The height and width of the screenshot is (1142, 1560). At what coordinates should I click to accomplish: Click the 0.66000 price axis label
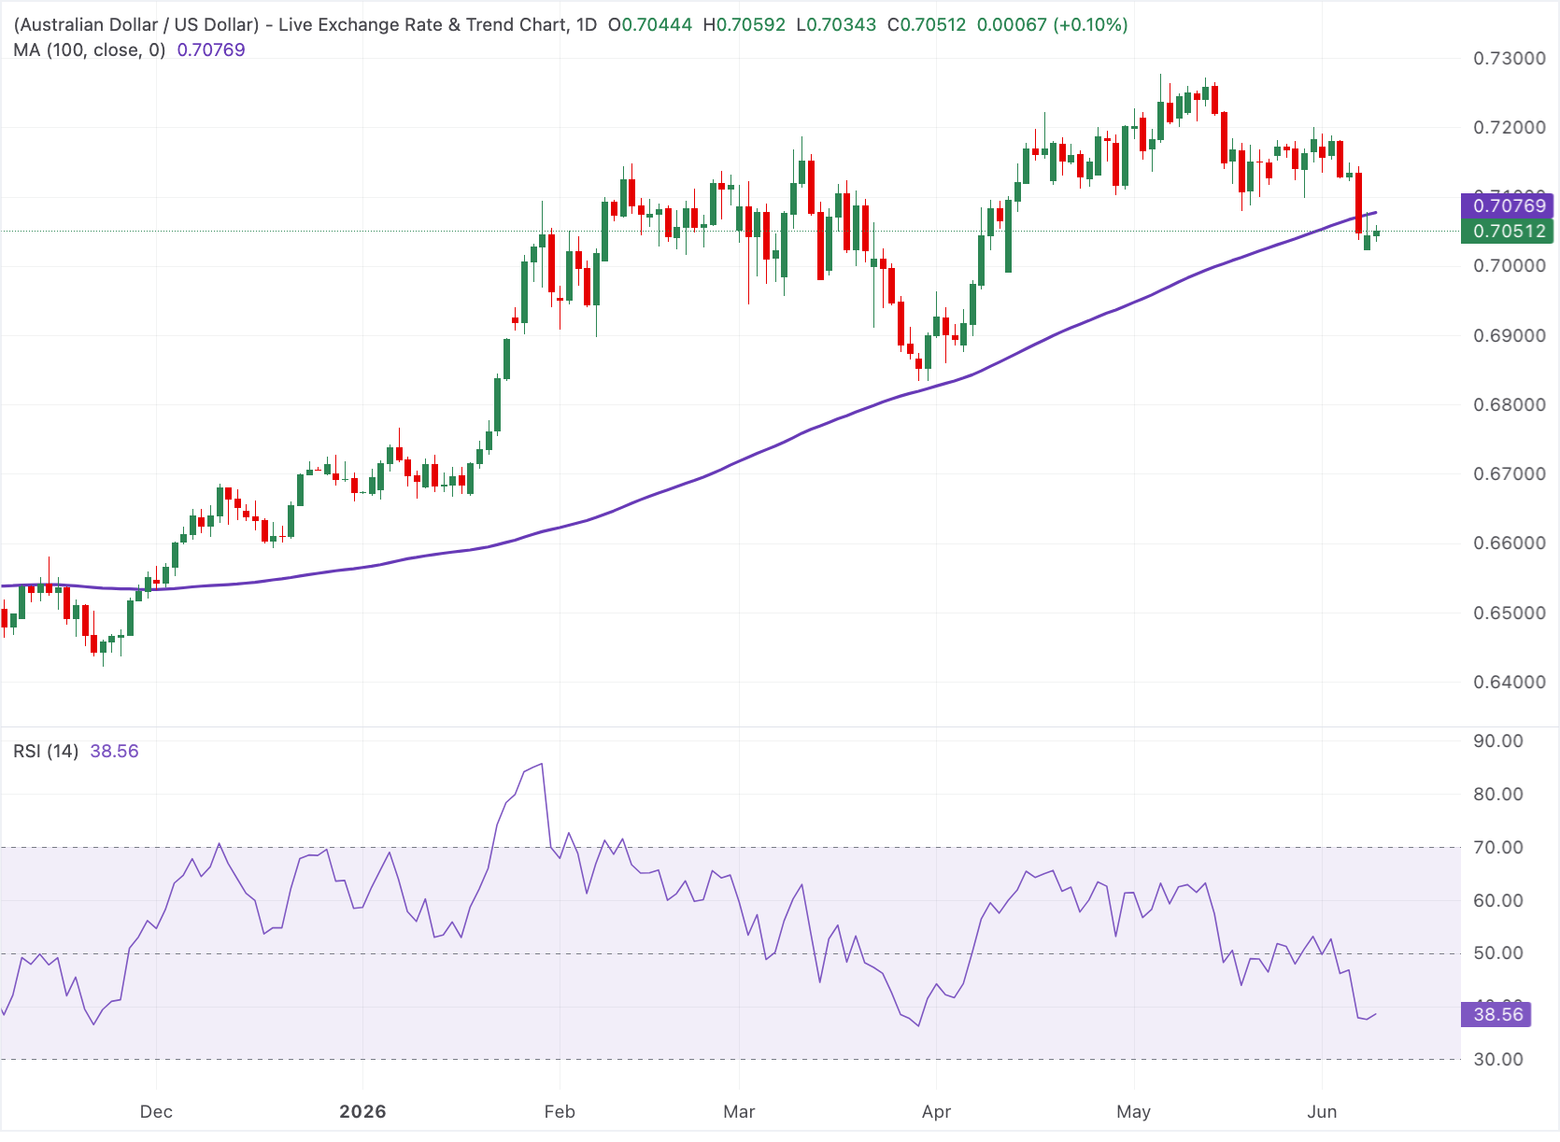tap(1510, 543)
